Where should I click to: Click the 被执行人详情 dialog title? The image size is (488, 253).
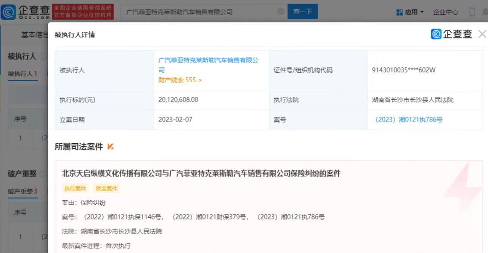click(x=75, y=34)
